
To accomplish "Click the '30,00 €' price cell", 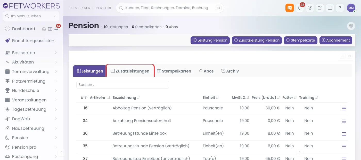I will coord(273,108).
